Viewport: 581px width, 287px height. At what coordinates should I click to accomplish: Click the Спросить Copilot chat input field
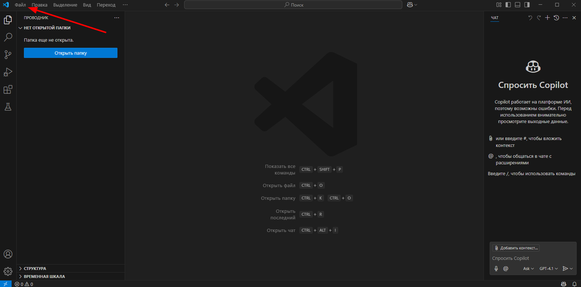(533, 258)
